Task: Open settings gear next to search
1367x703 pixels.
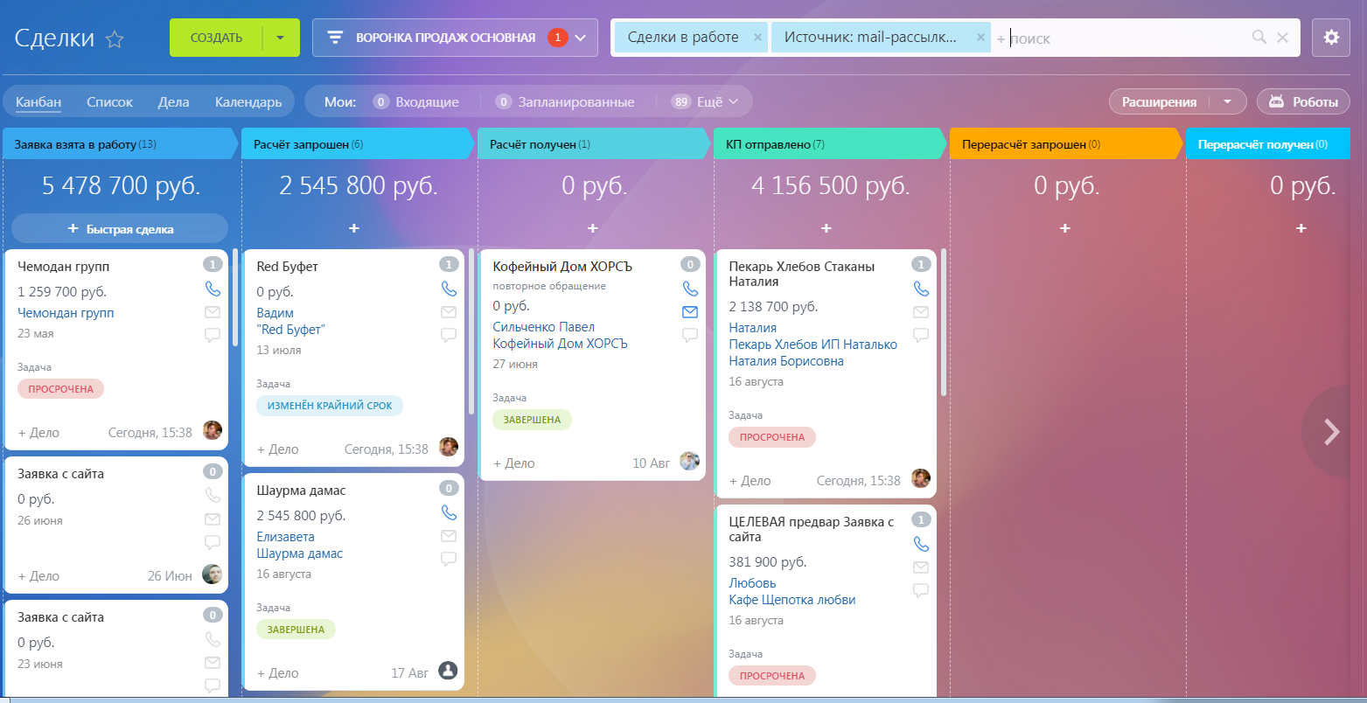Action: (1331, 38)
